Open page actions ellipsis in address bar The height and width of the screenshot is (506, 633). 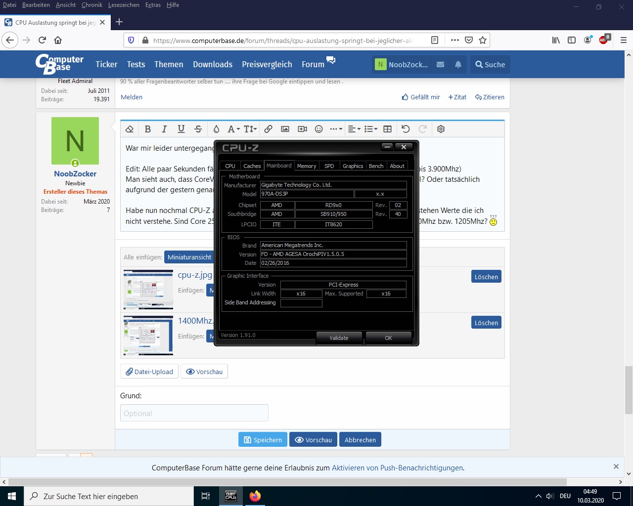(455, 40)
